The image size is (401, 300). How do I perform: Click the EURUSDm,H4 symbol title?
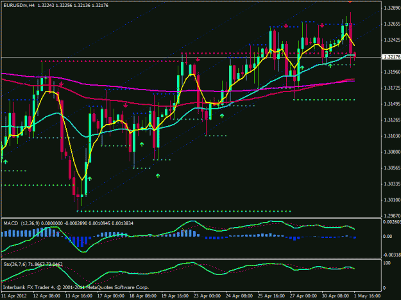pos(19,5)
